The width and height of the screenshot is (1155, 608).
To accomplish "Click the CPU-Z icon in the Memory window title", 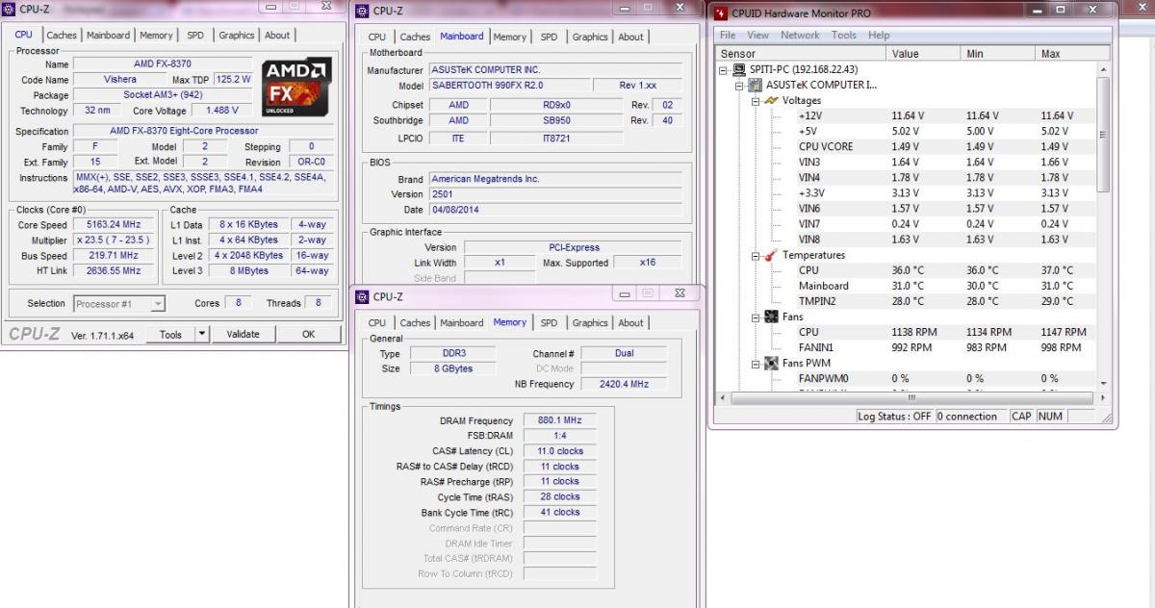I will pos(363,296).
